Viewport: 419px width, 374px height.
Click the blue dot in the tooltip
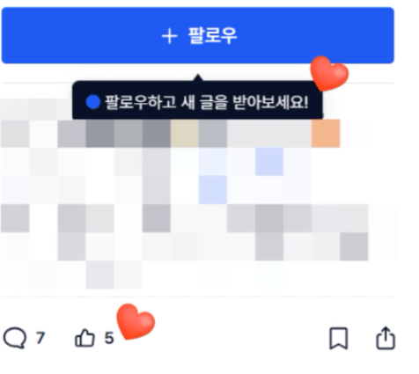[x=93, y=102]
